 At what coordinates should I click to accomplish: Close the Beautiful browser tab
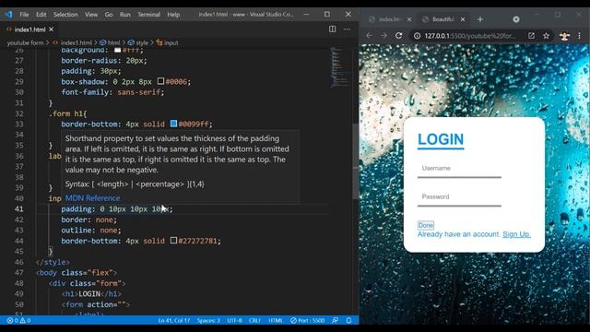(x=463, y=19)
